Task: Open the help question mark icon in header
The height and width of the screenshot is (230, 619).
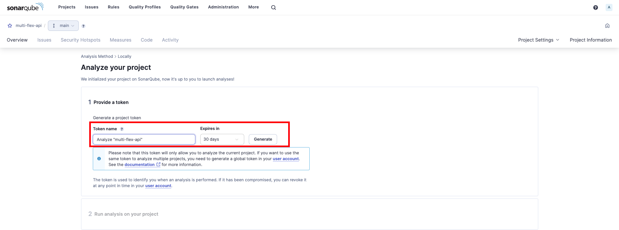Action: coord(596,7)
